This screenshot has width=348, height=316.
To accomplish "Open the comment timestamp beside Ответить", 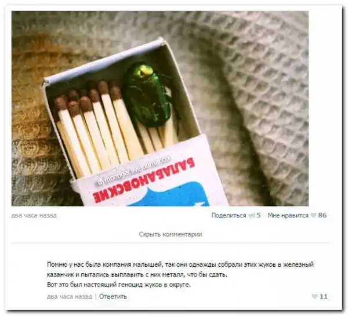I will click(x=70, y=296).
